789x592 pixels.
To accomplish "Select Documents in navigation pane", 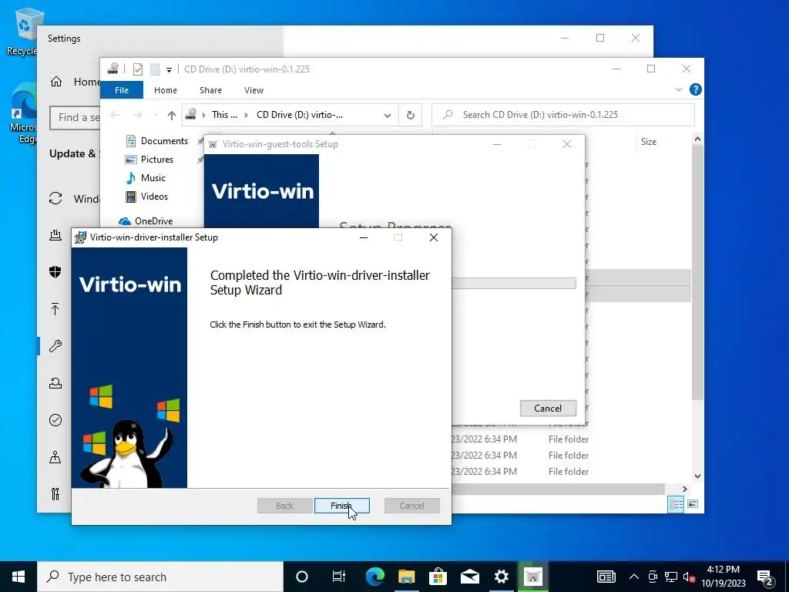I will click(156, 141).
